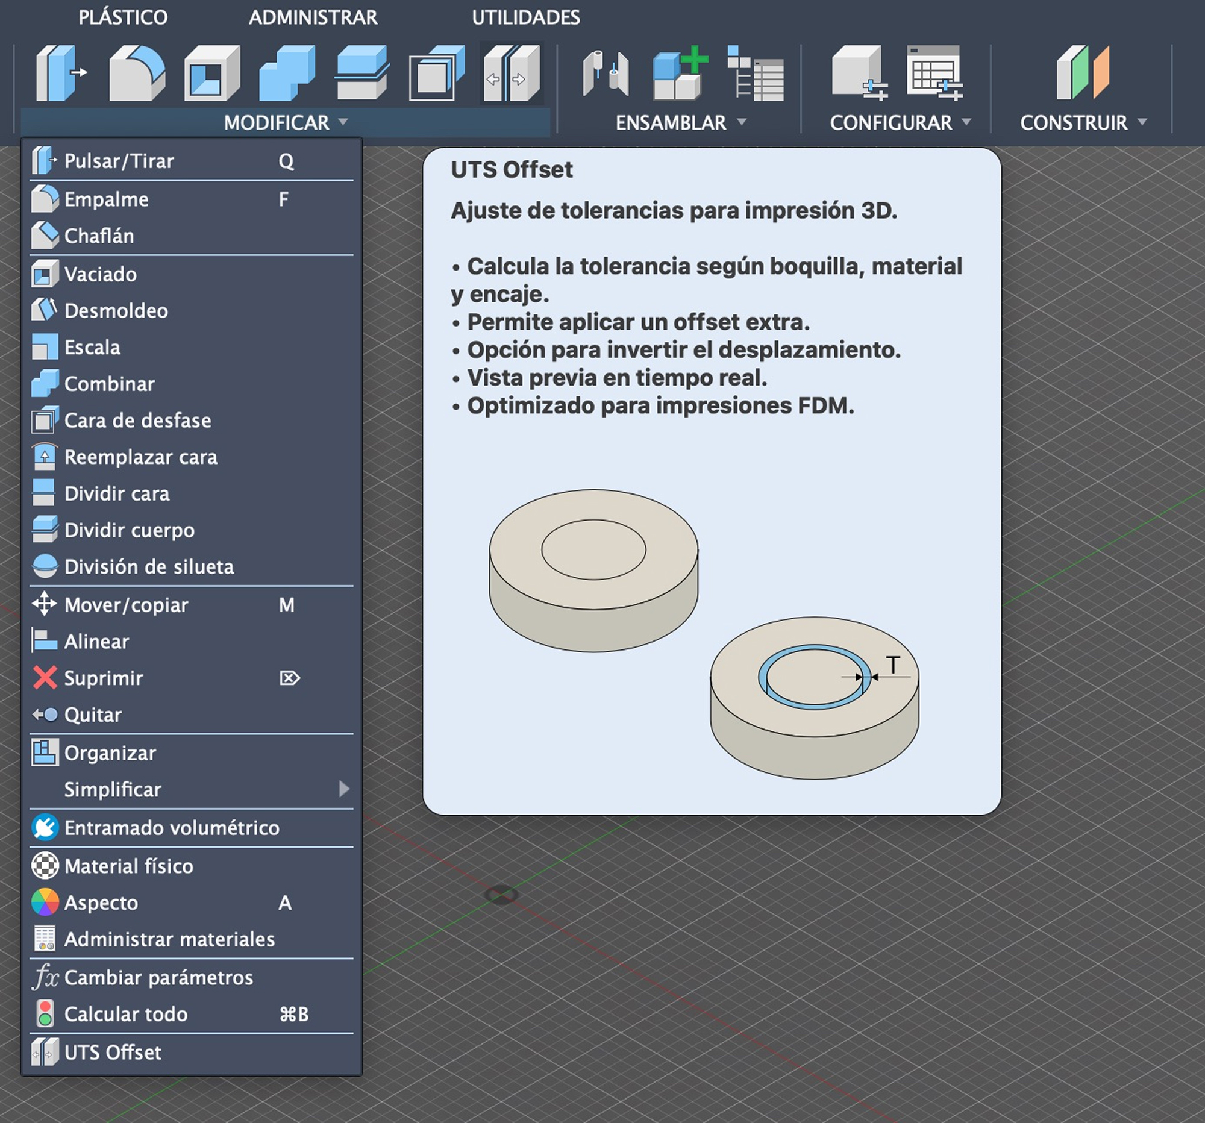Switch to the UTILIDADES tab
1205x1123 pixels.
coord(525,17)
